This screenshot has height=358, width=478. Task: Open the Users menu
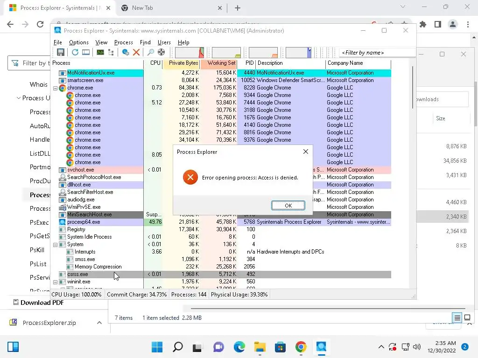164,42
